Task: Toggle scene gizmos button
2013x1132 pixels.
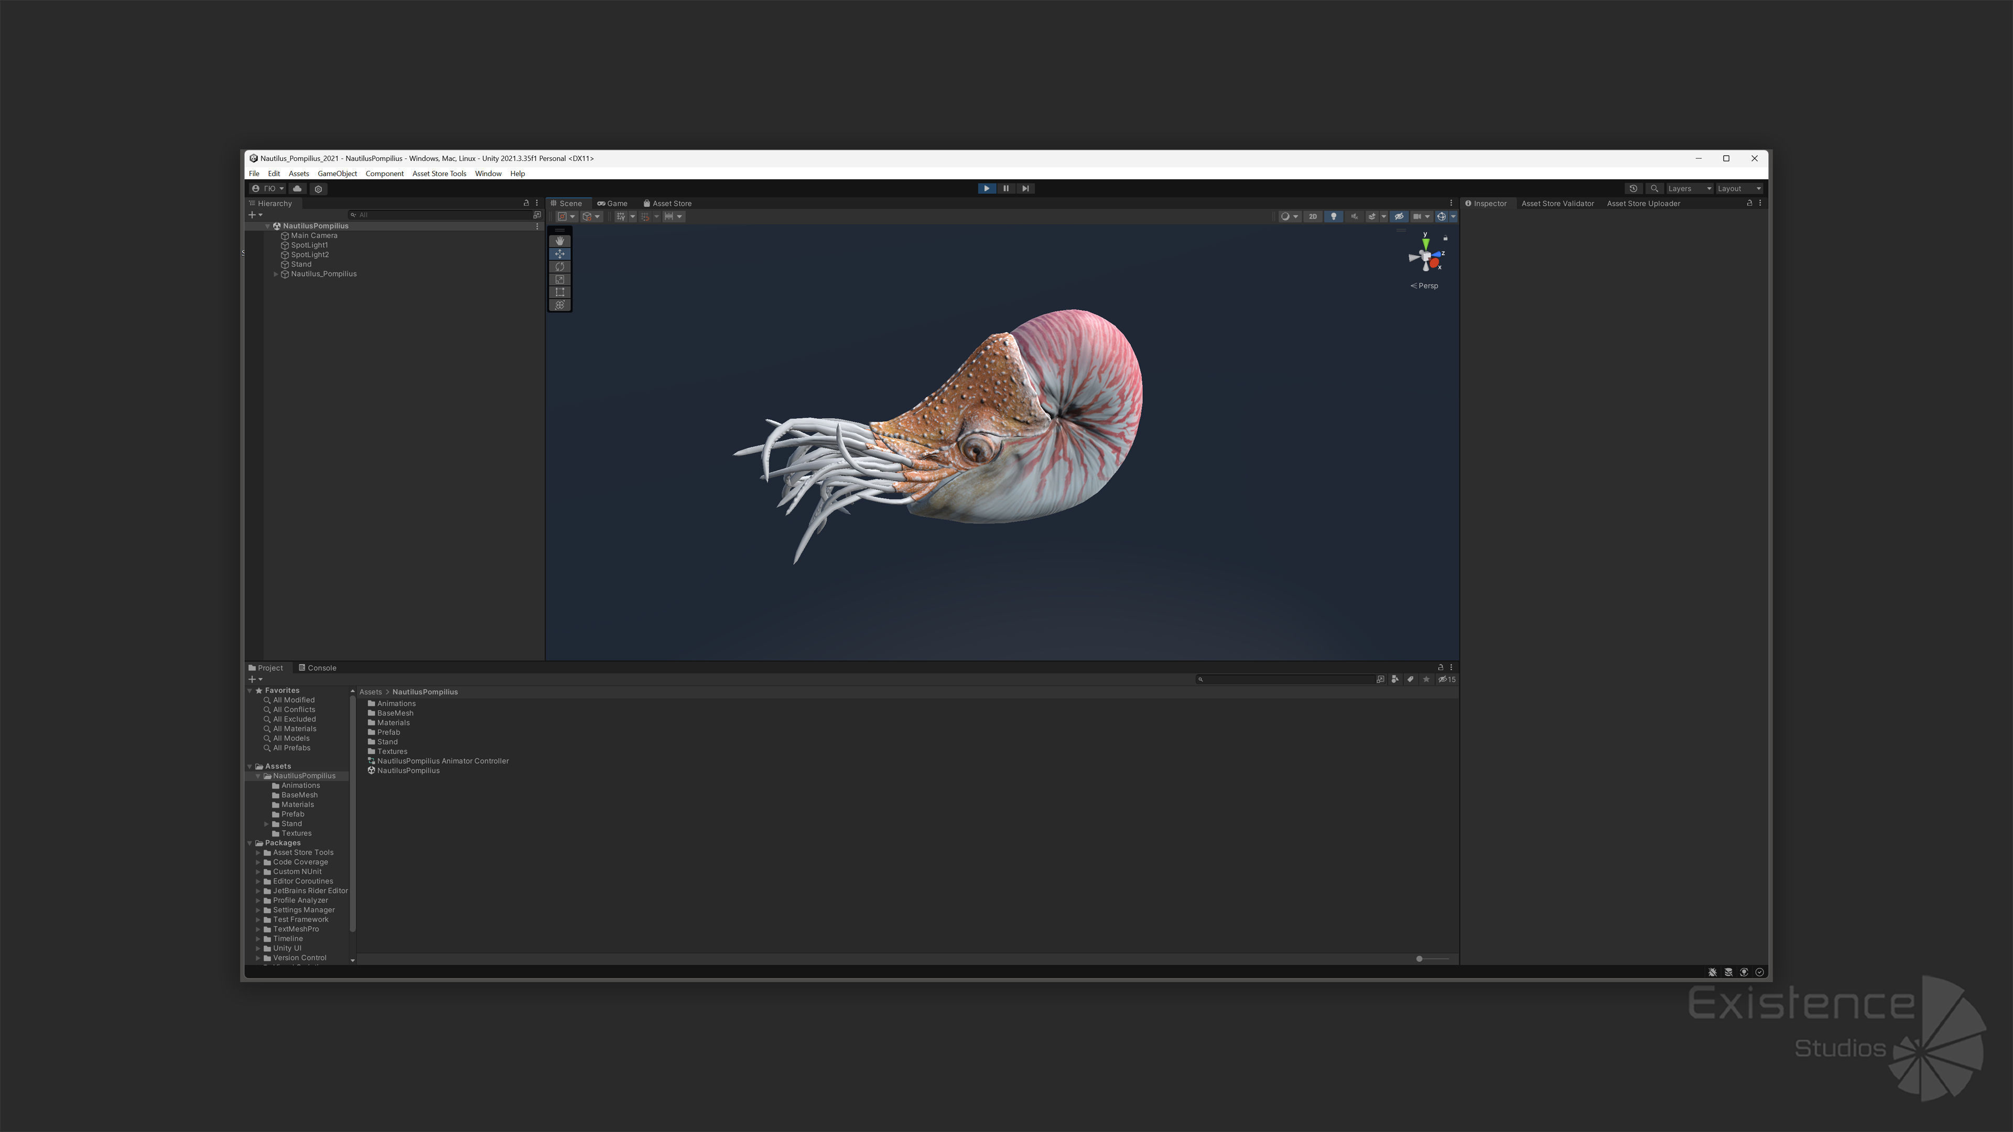Action: 1441,216
